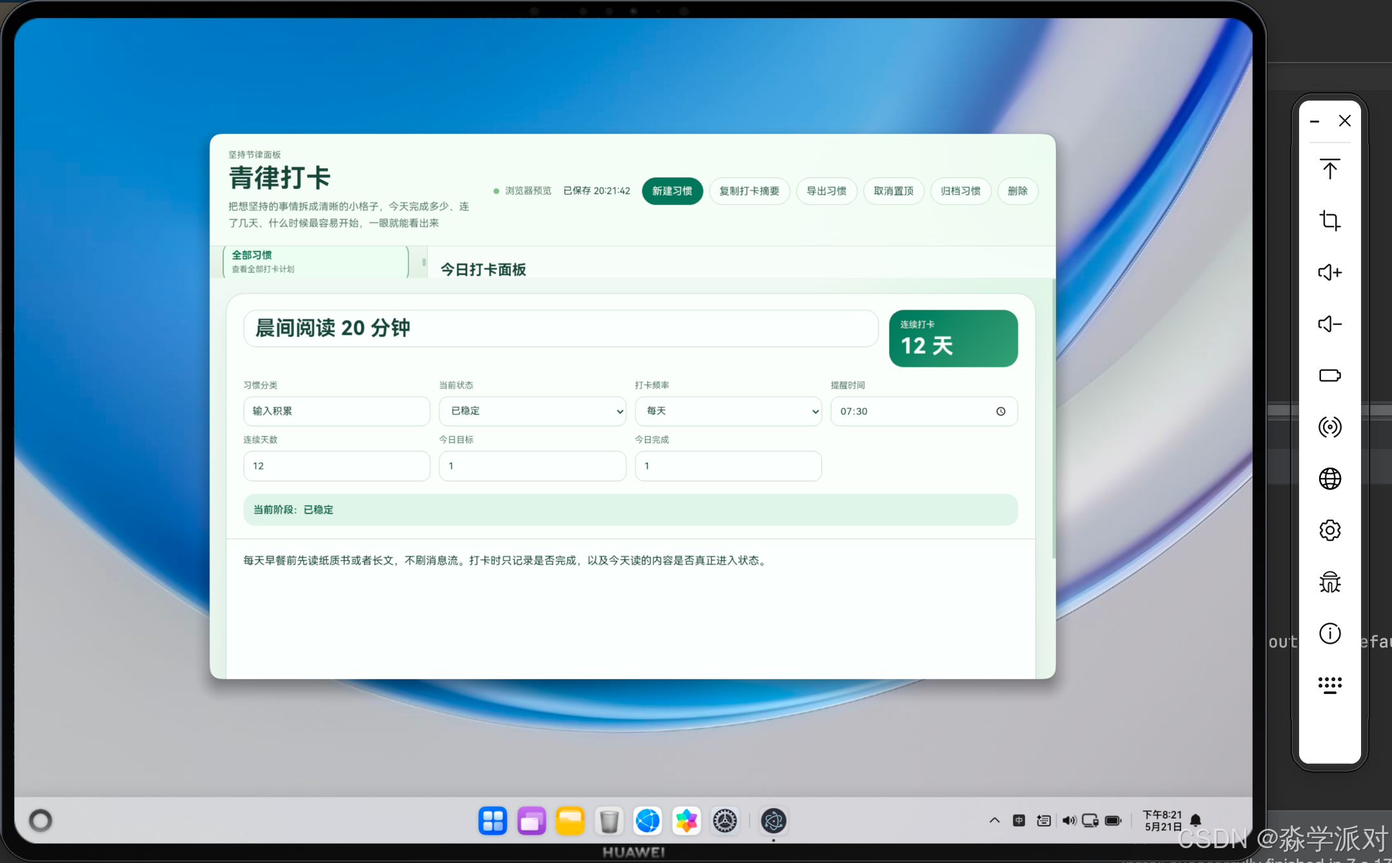This screenshot has width=1392, height=863.
Task: Click the habit title field 晨间阅读 20 分钟
Action: point(561,328)
